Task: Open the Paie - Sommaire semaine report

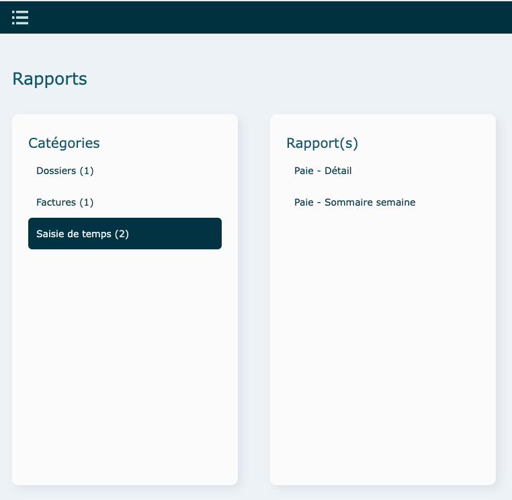Action: tap(354, 202)
